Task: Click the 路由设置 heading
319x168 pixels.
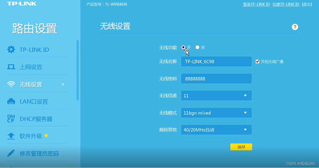Action: click(35, 29)
